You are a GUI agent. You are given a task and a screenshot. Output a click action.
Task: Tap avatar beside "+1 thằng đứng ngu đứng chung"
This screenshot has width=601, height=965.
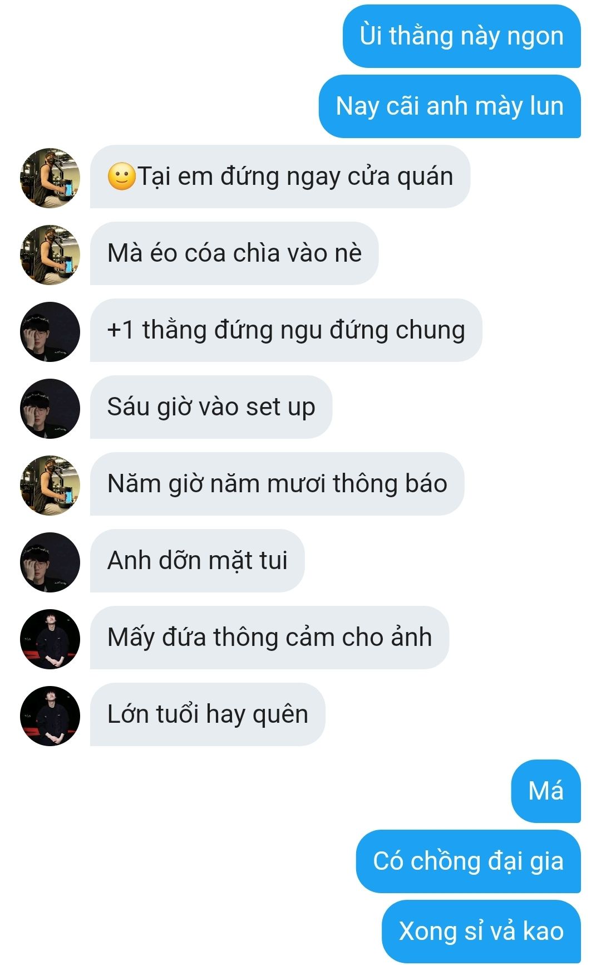click(x=50, y=332)
